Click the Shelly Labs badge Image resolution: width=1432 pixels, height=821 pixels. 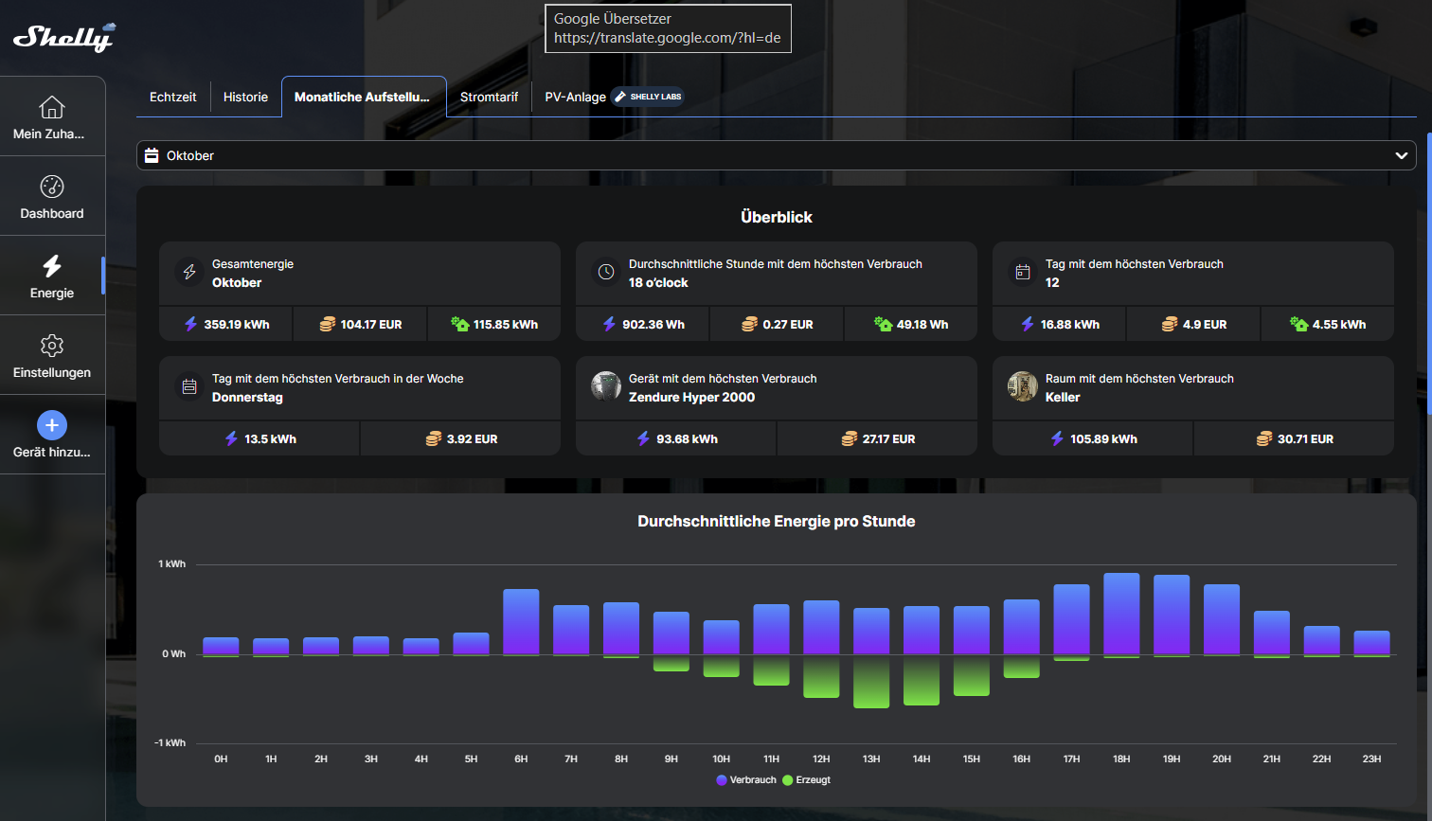[x=648, y=97]
